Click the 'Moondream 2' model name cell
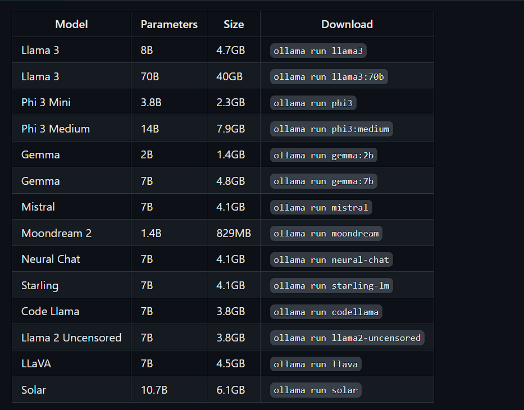This screenshot has height=410, width=524. click(x=56, y=233)
